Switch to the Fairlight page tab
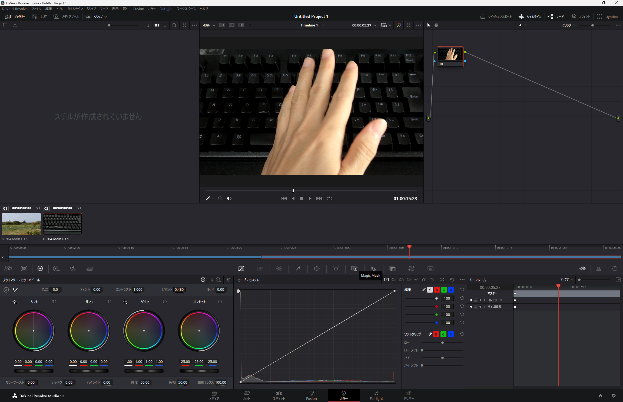Screen dimensions: 623x402 pyautogui.click(x=376, y=396)
